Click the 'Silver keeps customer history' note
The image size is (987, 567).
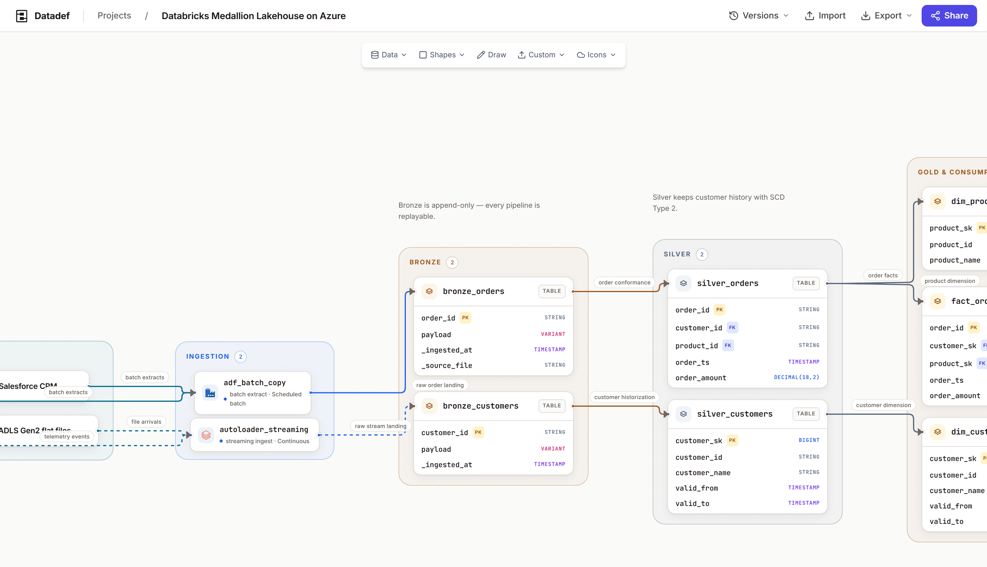(719, 202)
